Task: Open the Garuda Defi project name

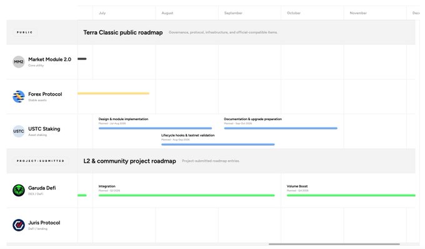Action: point(42,188)
